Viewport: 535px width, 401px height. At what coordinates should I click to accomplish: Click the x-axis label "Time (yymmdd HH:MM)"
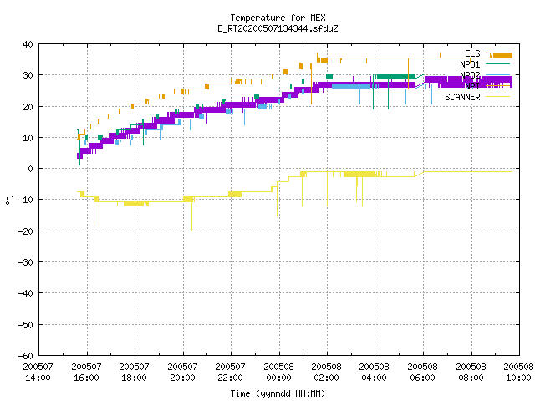coord(278,393)
